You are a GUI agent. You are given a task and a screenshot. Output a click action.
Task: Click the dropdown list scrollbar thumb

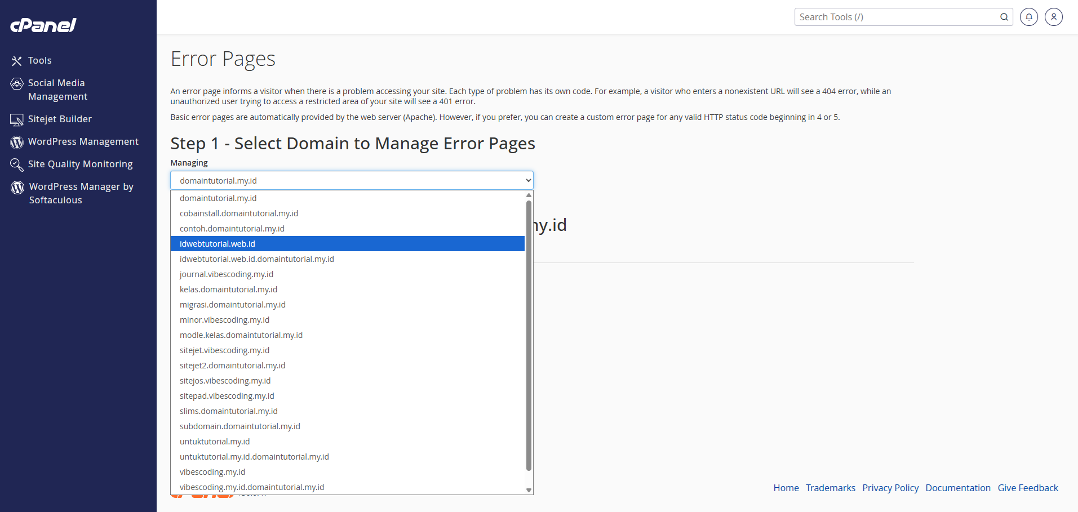coord(529,335)
